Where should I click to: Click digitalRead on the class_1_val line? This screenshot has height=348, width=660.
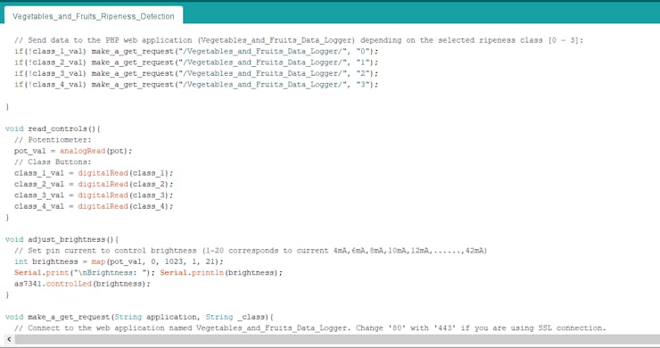[x=103, y=173]
